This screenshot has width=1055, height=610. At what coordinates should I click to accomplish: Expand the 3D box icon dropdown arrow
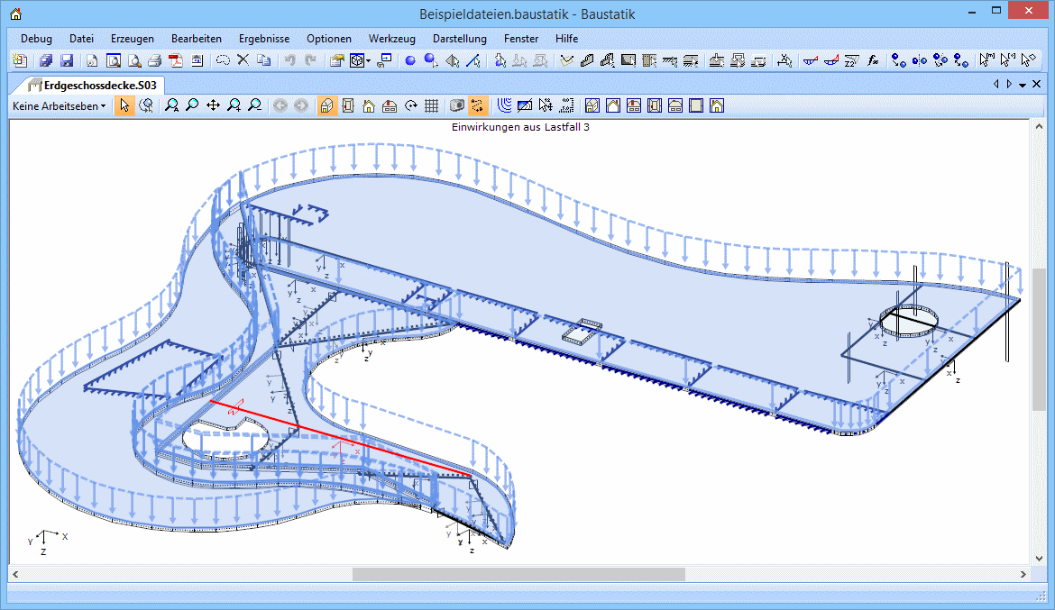[x=368, y=61]
